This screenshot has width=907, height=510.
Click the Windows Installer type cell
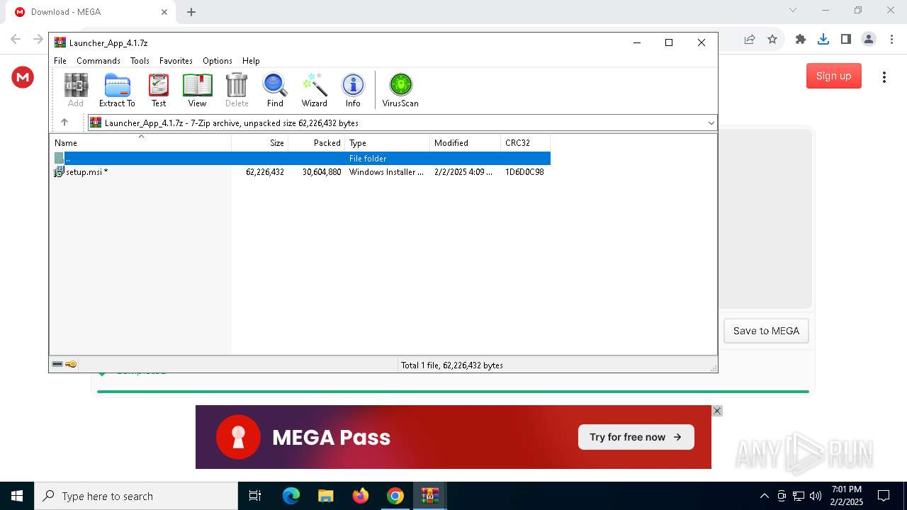pyautogui.click(x=386, y=172)
